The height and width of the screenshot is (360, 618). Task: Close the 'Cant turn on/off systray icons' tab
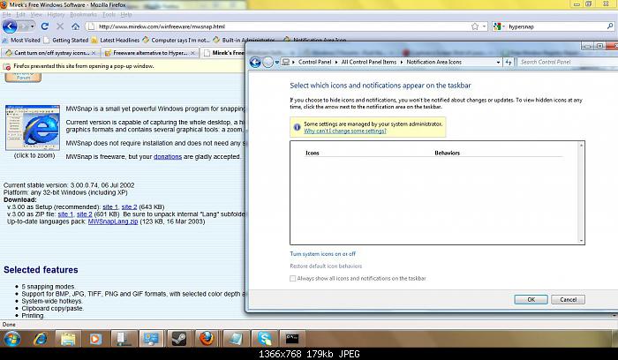click(x=94, y=53)
